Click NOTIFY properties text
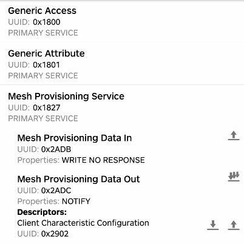This screenshot has width=244, height=244. tap(76, 202)
